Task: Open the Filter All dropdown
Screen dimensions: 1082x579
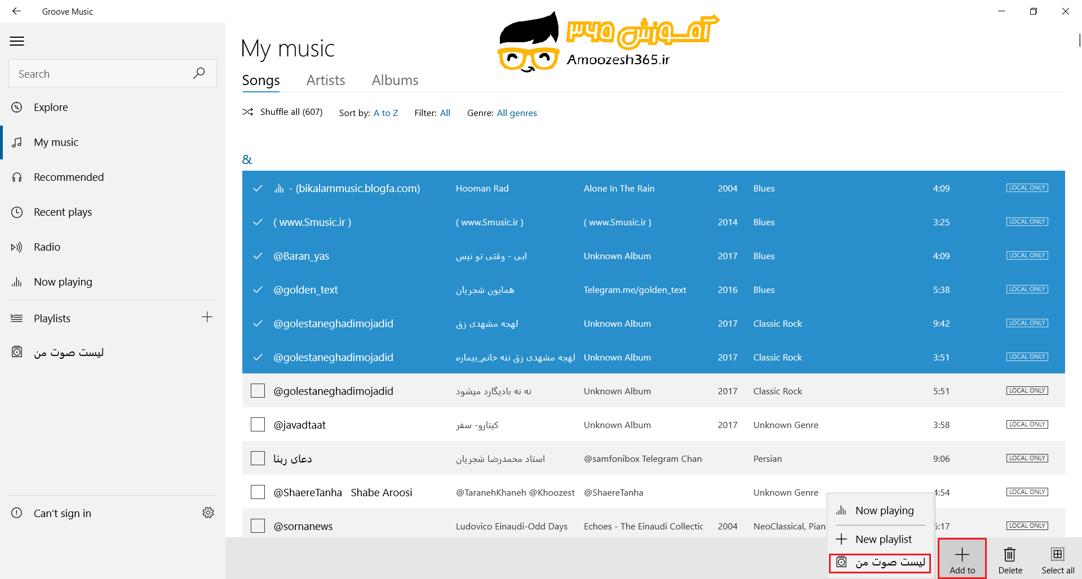Action: click(x=445, y=113)
